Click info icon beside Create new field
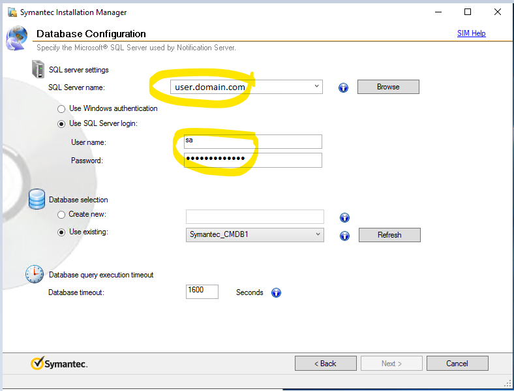514x391 pixels. click(x=344, y=218)
